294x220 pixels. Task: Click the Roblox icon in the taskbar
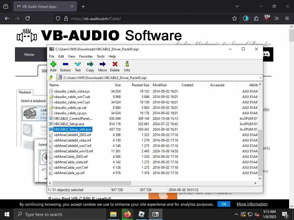(x=141, y=214)
